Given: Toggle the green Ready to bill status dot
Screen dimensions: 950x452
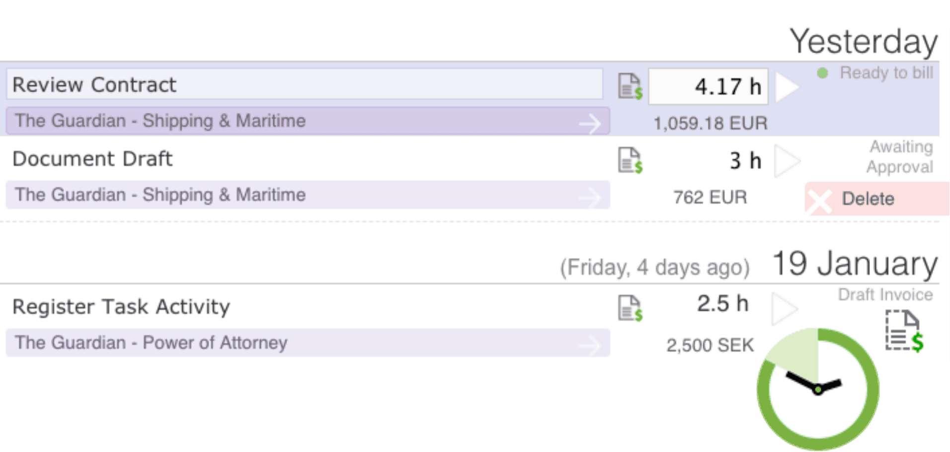Looking at the screenshot, I should (x=822, y=73).
